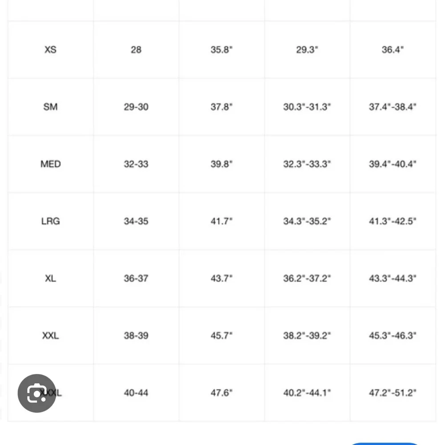Select the 39.4"-40.4" range cell

393,164
